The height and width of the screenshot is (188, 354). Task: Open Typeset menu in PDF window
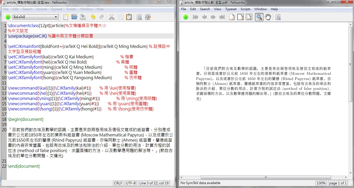click(231, 9)
